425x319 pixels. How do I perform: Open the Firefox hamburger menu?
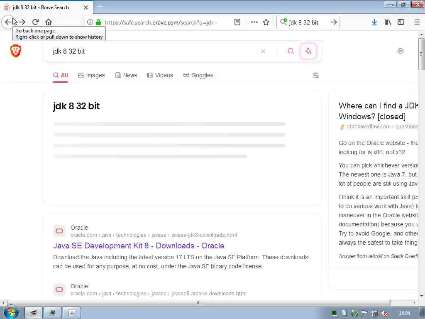pyautogui.click(x=417, y=22)
